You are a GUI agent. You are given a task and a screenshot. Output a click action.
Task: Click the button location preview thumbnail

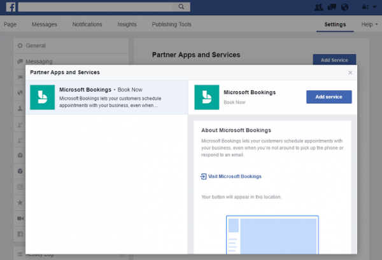[x=272, y=235]
